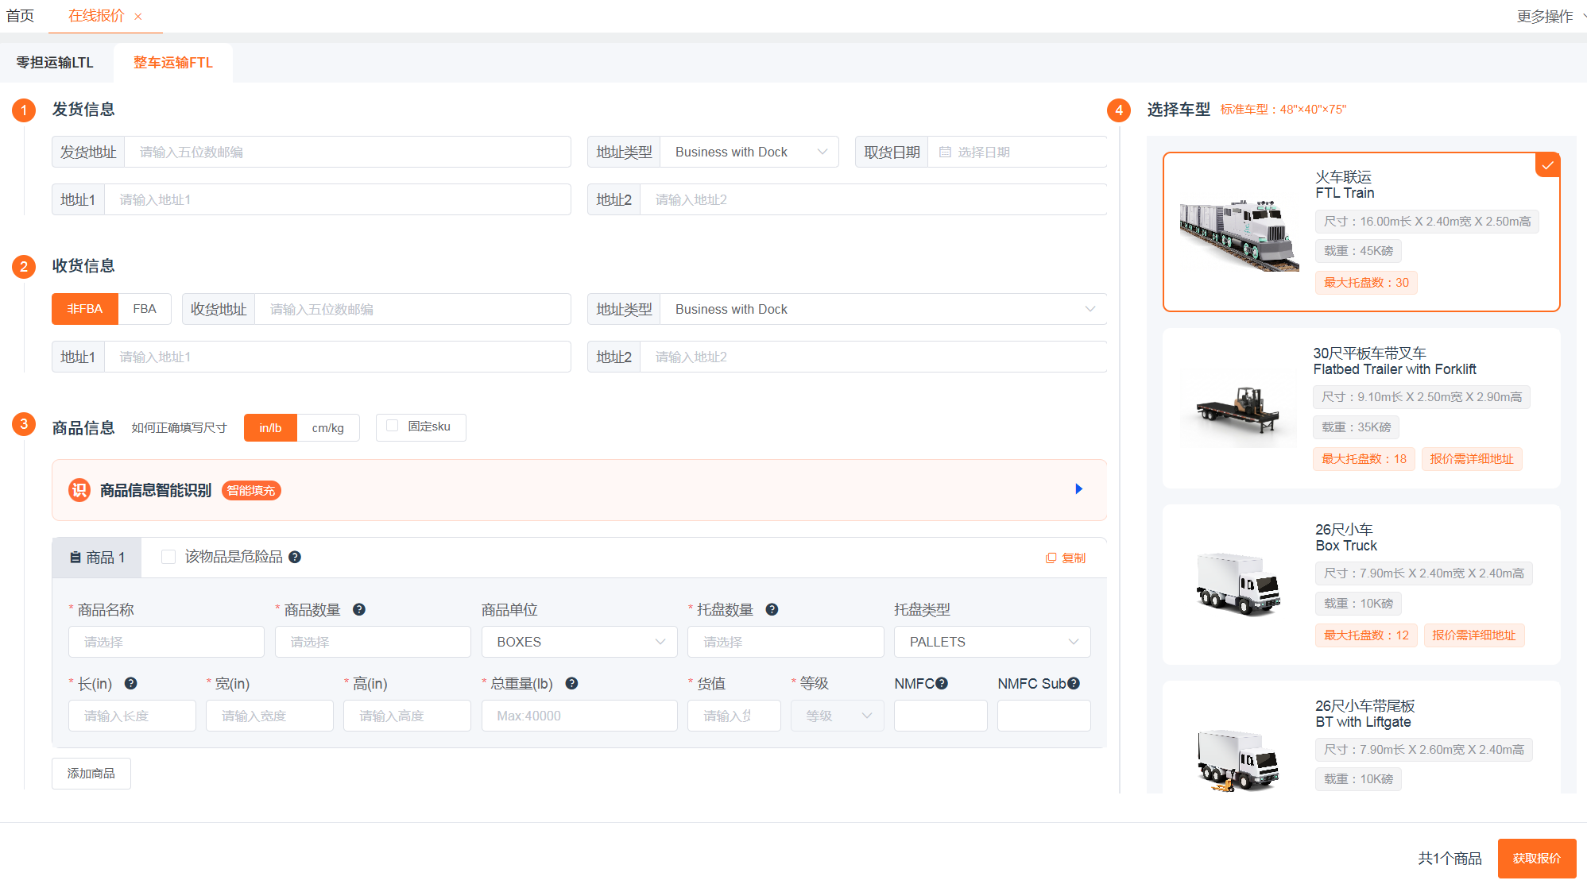Screen dimensions: 1587x888
Task: Select the BT with Liftgate truck image
Action: point(1239,759)
